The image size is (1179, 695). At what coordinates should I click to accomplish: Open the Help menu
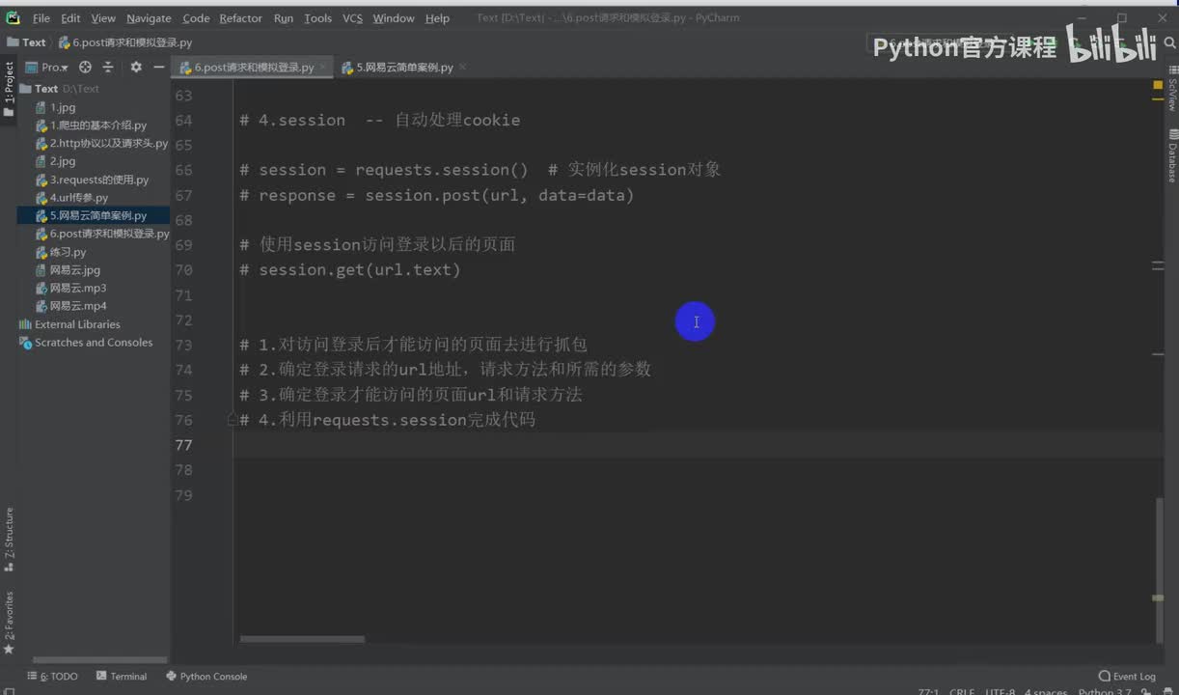[437, 18]
